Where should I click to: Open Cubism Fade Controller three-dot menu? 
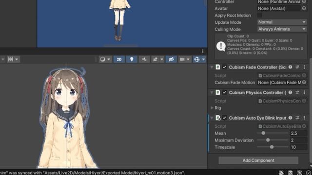304,67
